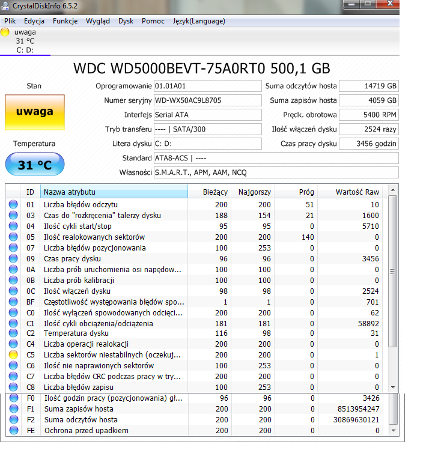Sort by the ID column header

[31, 192]
